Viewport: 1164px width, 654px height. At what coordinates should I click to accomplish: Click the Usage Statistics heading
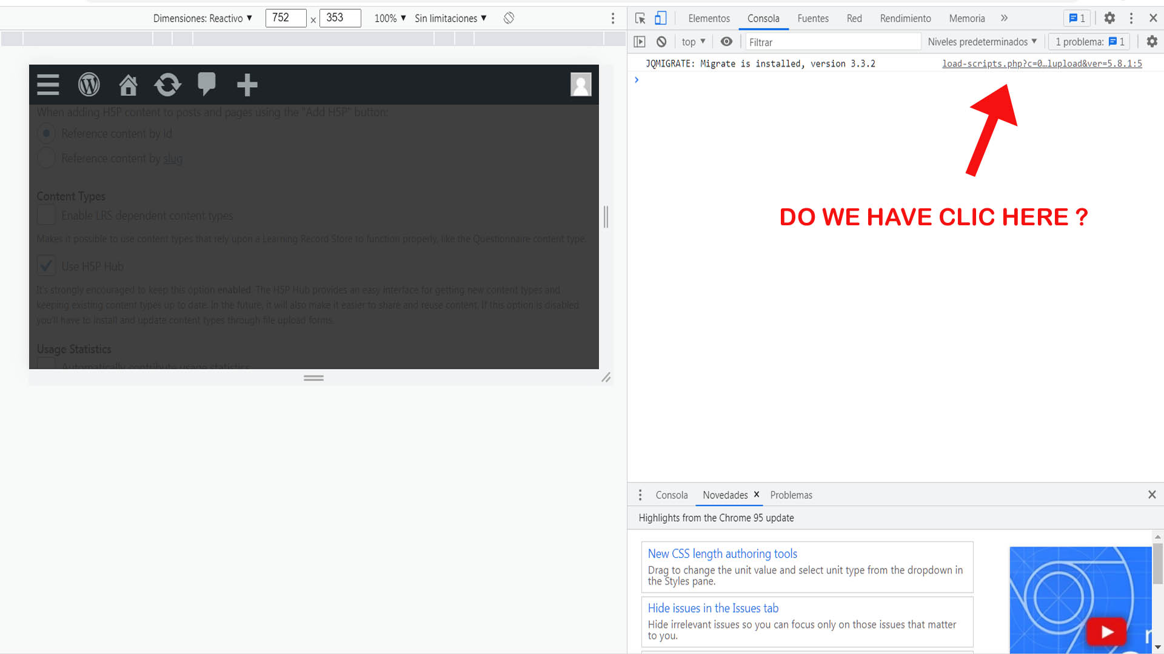pos(74,349)
